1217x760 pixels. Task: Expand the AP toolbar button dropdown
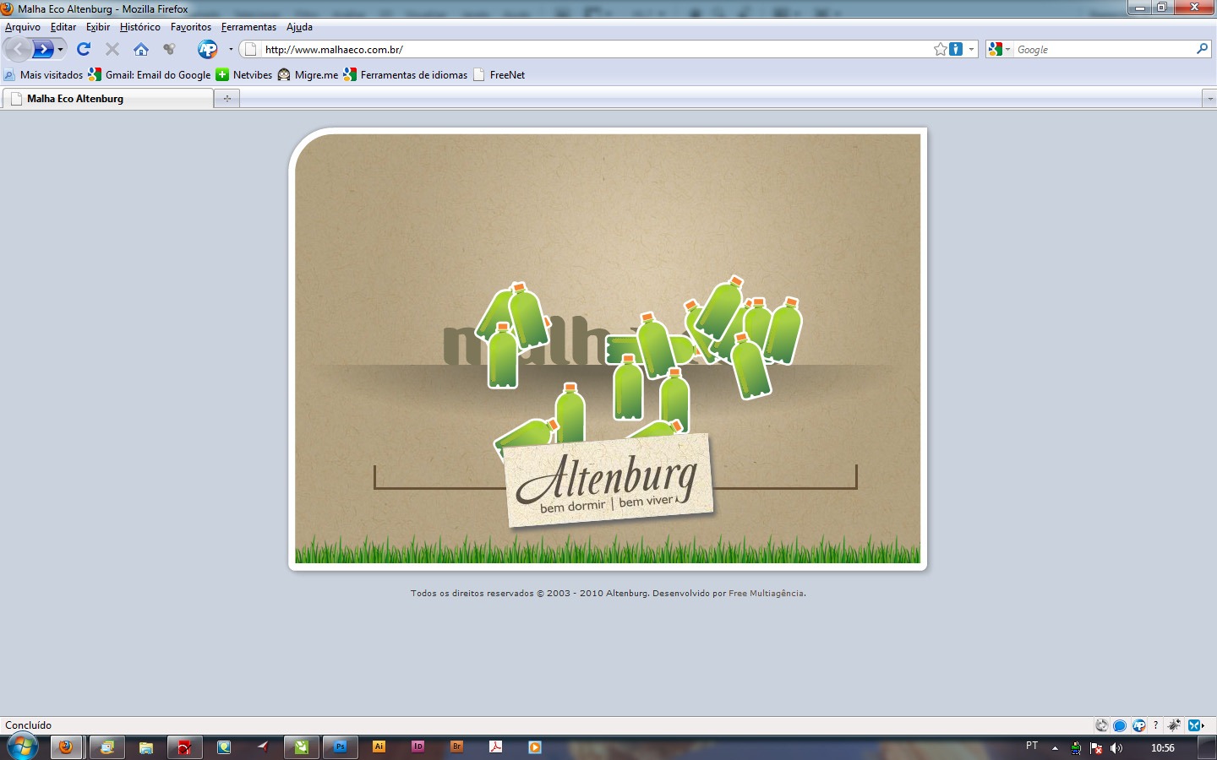pos(231,50)
